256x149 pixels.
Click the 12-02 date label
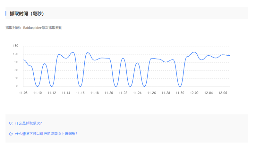coord(194,93)
